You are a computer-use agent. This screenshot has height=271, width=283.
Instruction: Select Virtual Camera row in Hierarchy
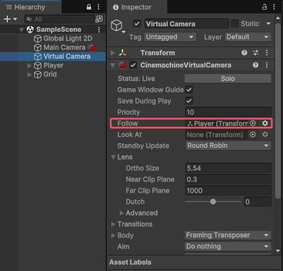[53, 57]
